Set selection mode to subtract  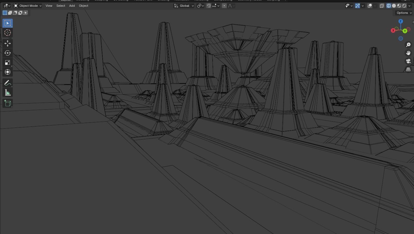15,13
